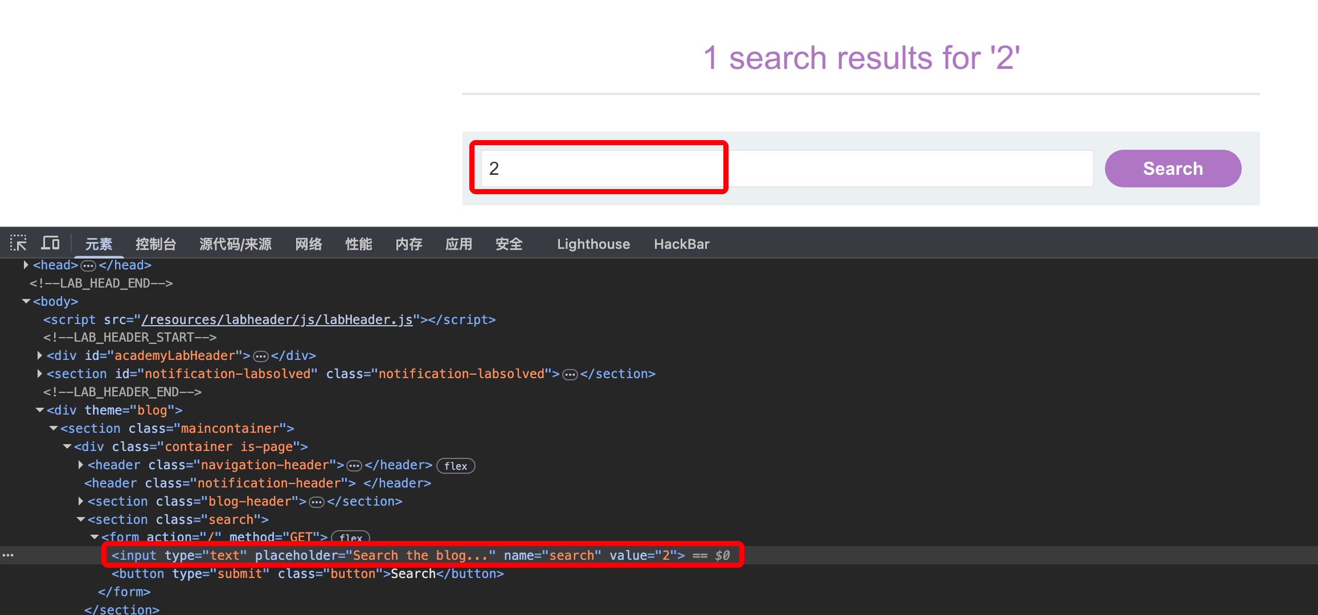Open the HackBar tab
Viewport: 1318px width, 615px height.
(681, 244)
